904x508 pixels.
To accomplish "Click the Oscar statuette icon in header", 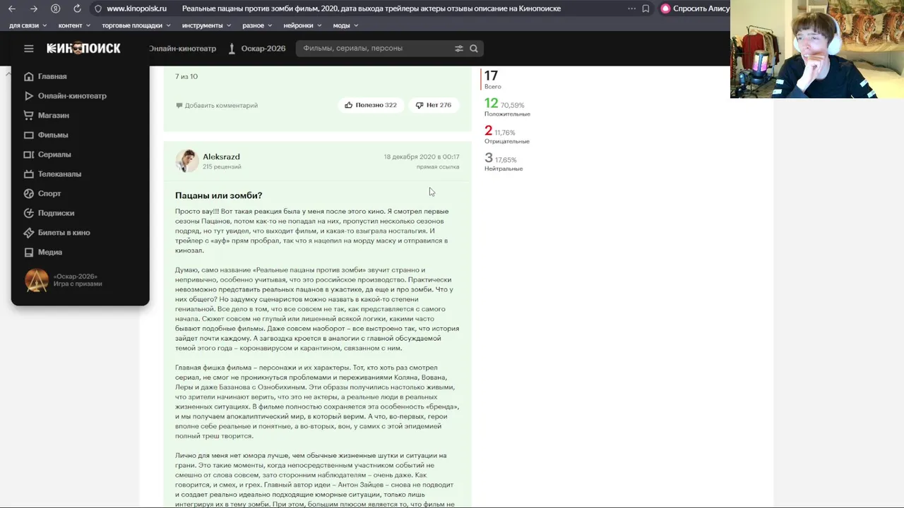I will pyautogui.click(x=232, y=48).
